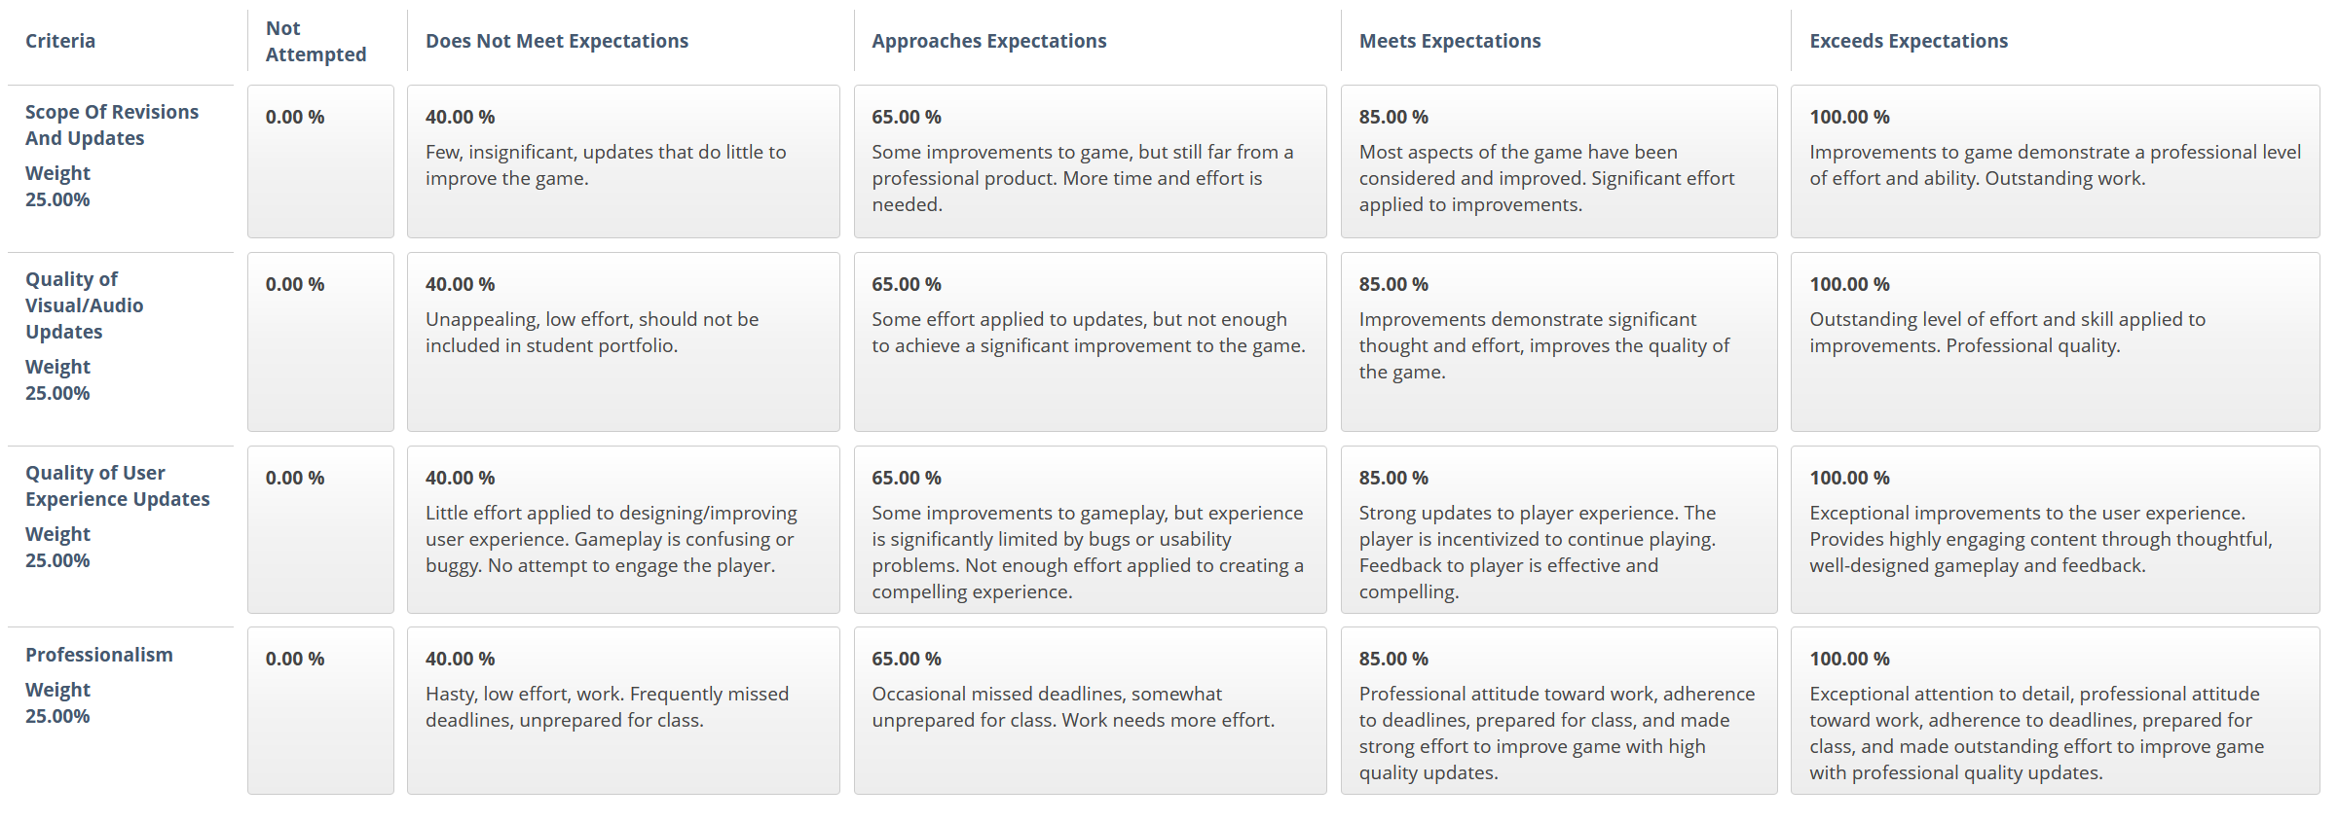Pick Scope Of Revisions 40.00 % cell
The width and height of the screenshot is (2338, 823).
point(623,161)
